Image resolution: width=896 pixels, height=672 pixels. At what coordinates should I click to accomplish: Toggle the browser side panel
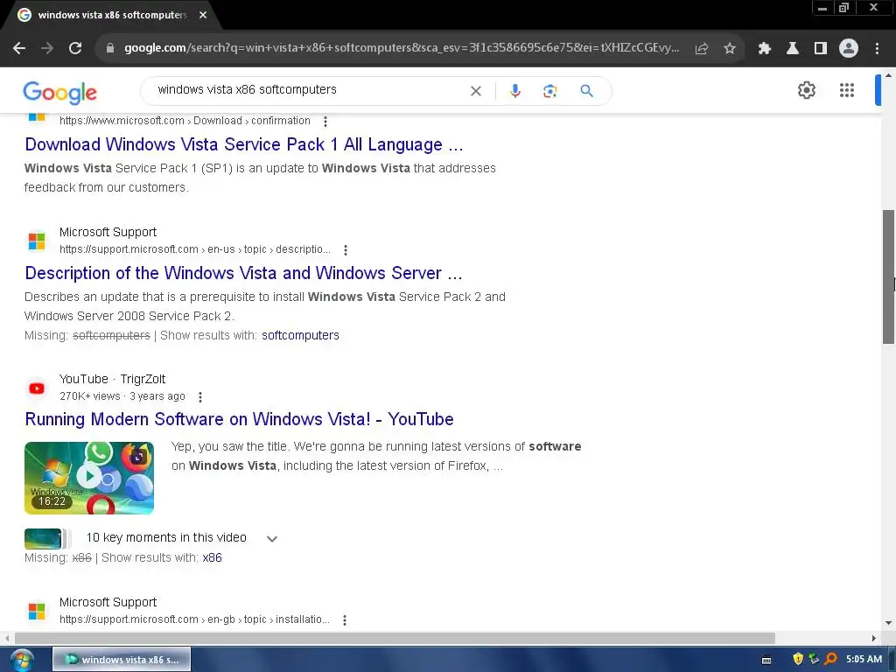(821, 49)
